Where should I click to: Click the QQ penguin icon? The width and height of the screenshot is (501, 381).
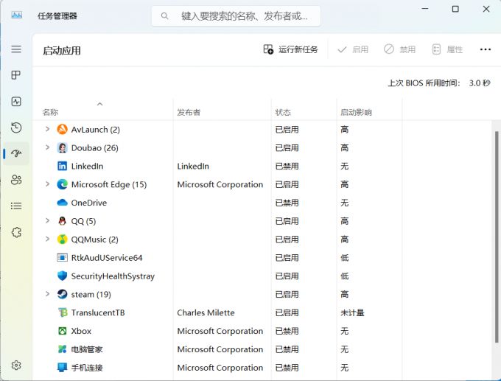point(63,221)
